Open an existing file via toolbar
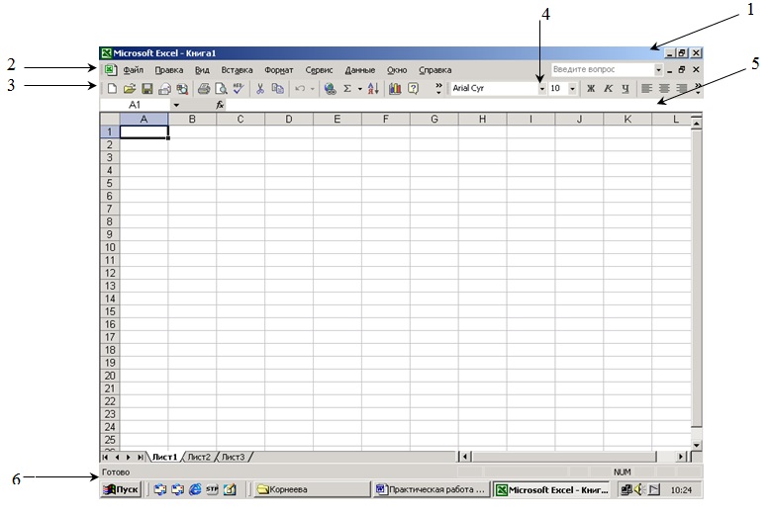The height and width of the screenshot is (516, 772). click(130, 89)
